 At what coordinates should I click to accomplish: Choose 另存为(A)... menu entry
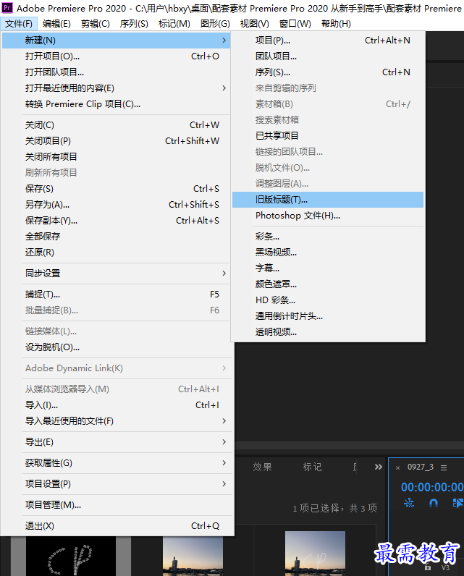coord(116,205)
